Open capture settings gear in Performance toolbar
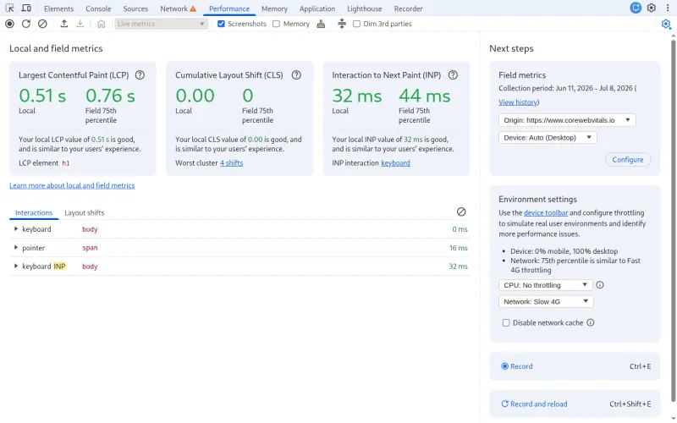 click(666, 24)
